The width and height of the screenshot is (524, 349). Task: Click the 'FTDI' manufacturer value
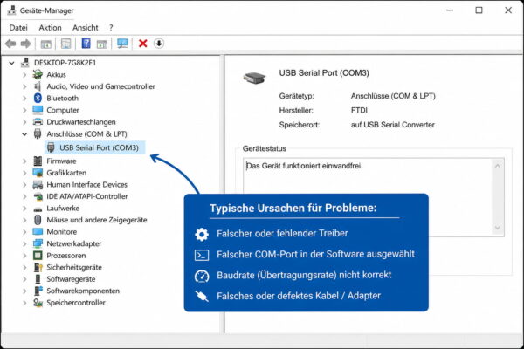click(359, 110)
